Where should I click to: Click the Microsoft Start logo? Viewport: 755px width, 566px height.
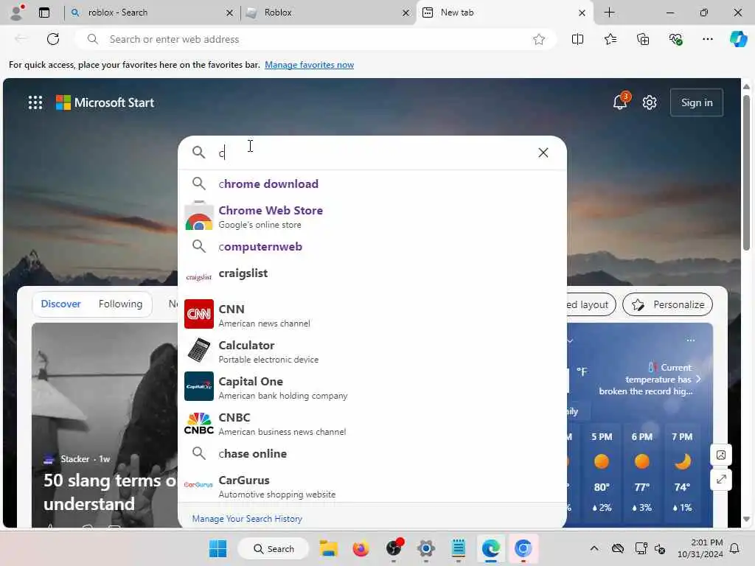105,102
